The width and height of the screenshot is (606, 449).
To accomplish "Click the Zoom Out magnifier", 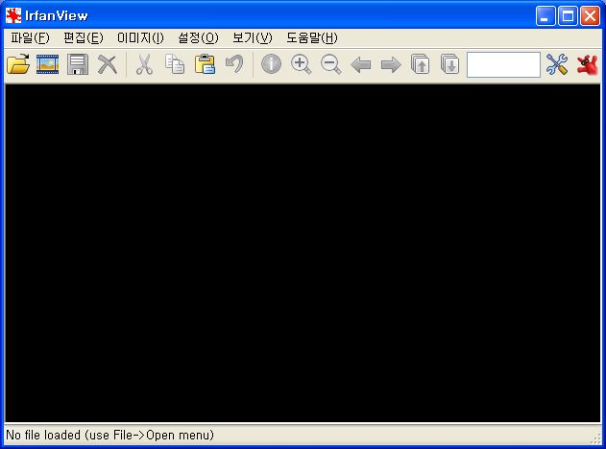I will point(331,64).
